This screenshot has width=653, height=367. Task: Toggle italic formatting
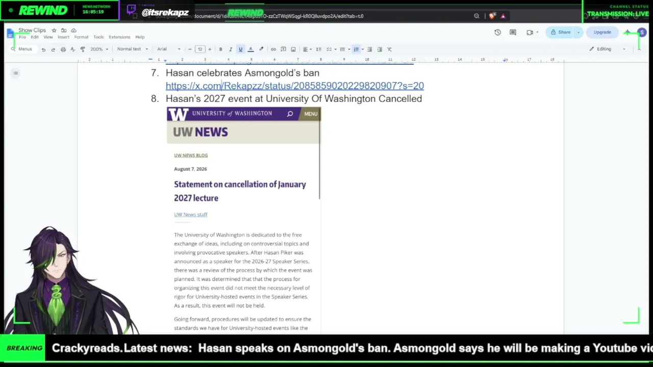click(x=231, y=49)
